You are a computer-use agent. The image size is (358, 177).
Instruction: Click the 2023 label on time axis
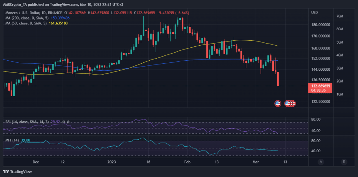[x=111, y=162]
